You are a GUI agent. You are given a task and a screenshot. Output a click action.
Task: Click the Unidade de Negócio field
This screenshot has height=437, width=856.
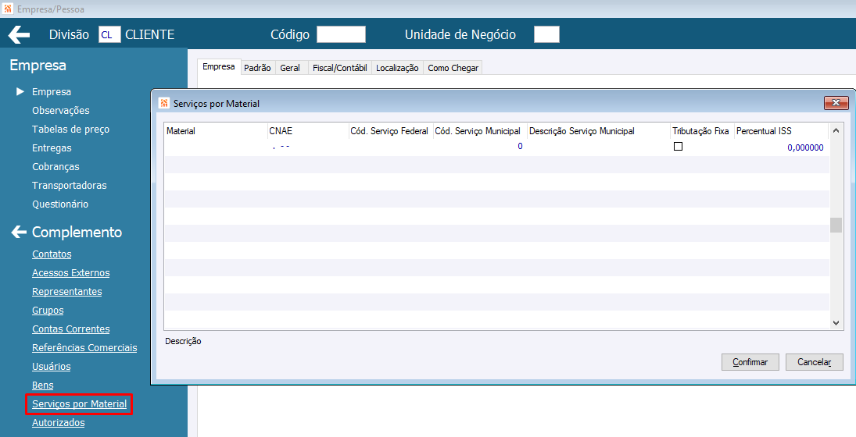[546, 34]
